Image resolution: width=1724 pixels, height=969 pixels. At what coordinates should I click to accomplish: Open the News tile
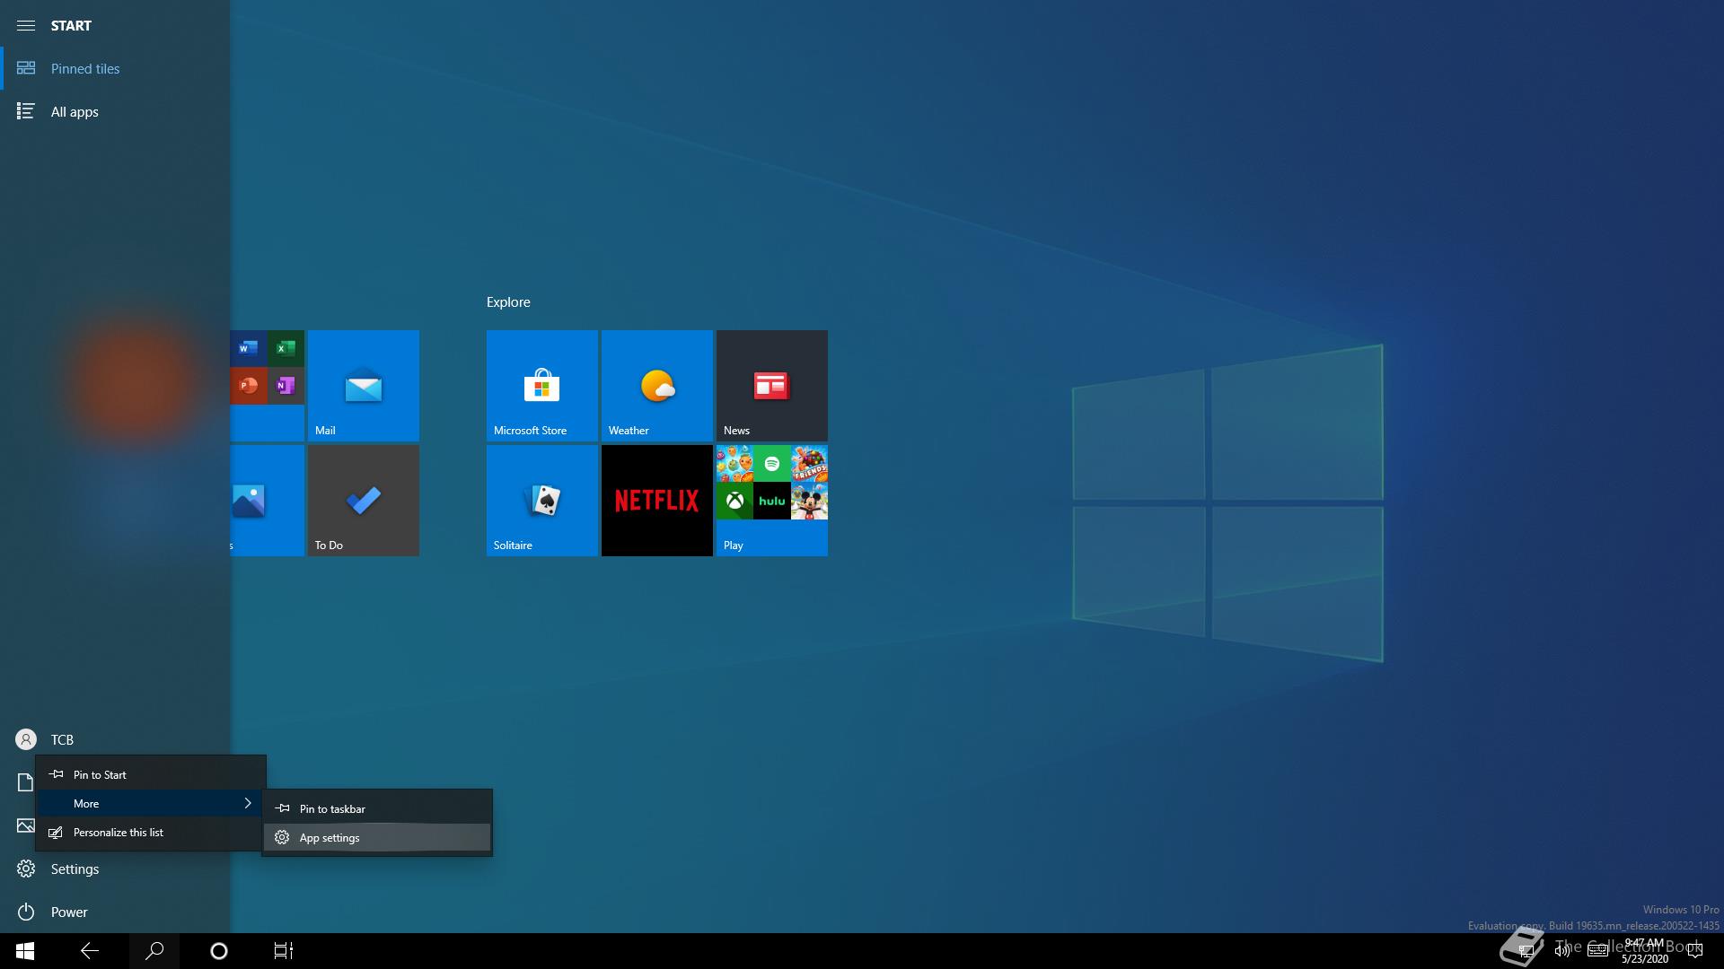(772, 386)
